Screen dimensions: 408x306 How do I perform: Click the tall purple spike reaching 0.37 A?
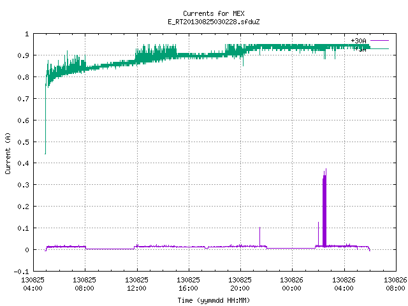[324, 208]
